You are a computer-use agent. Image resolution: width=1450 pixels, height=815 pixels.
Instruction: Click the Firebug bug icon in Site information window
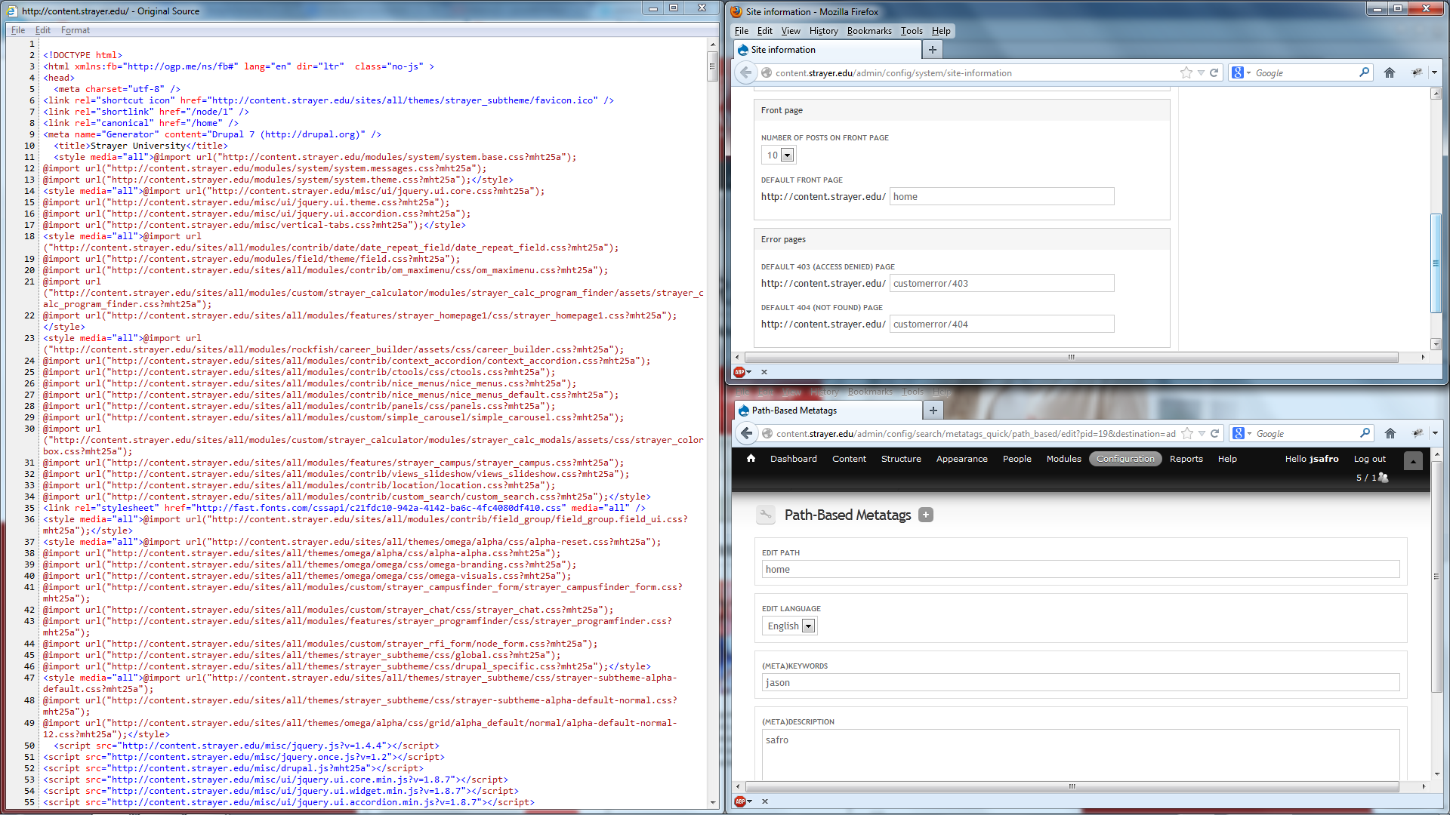[x=1417, y=72]
